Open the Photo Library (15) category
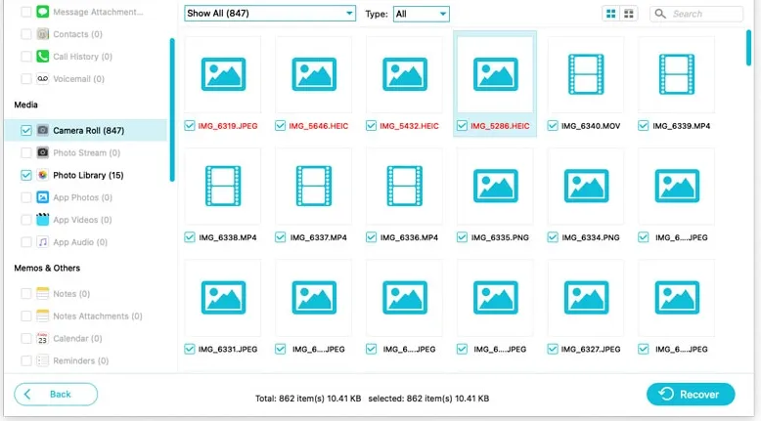Viewport: 761px width, 421px height. [x=86, y=175]
